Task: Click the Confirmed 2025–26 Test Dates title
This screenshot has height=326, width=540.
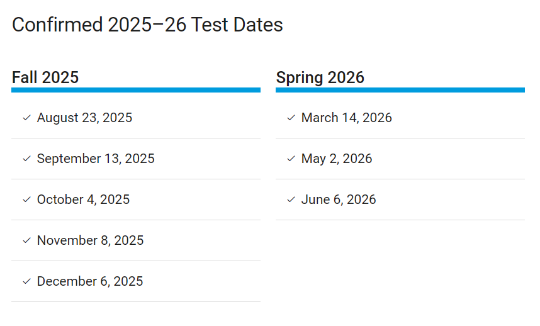Action: 147,25
